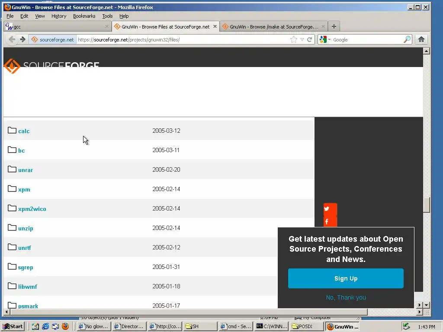Viewport: 443px width, 332px height.
Task: Click the date 2005-03-12
Action: [x=166, y=131]
